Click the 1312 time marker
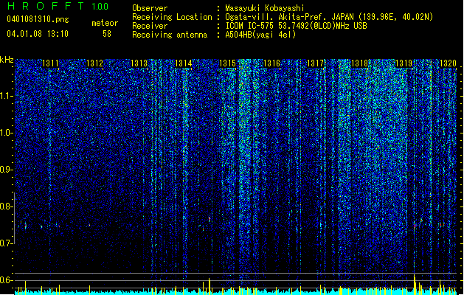 click(94, 63)
